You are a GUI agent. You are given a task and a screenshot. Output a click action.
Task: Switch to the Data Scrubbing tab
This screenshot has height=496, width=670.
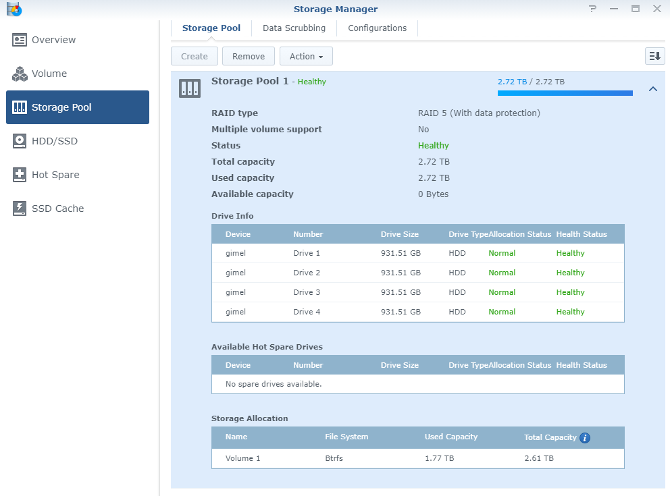294,28
